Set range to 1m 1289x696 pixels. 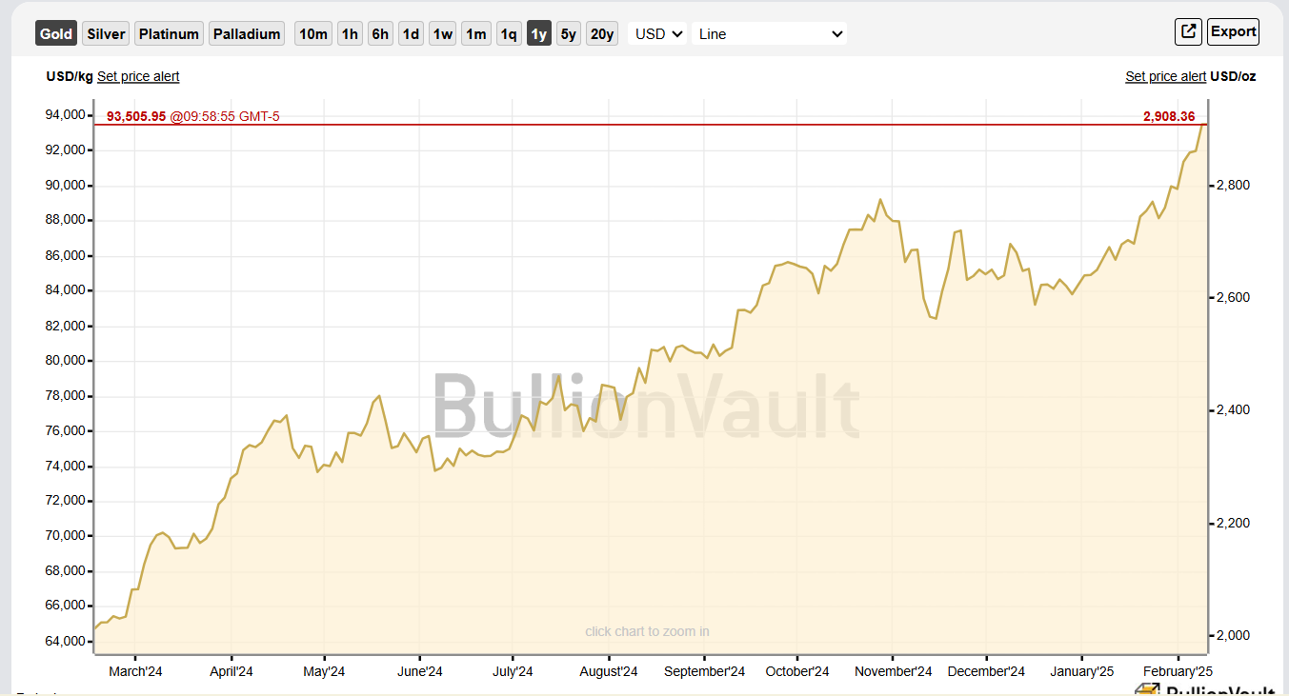[476, 34]
